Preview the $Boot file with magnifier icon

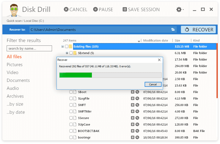pyautogui.click(x=137, y=92)
